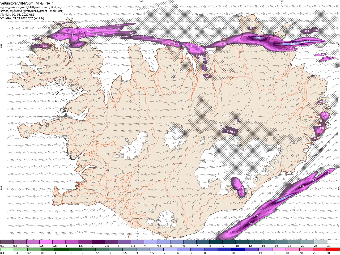Click the '(+17 h)' forecast offset text
Image resolution: width=340 pixels, height=255 pixels.
click(39, 18)
